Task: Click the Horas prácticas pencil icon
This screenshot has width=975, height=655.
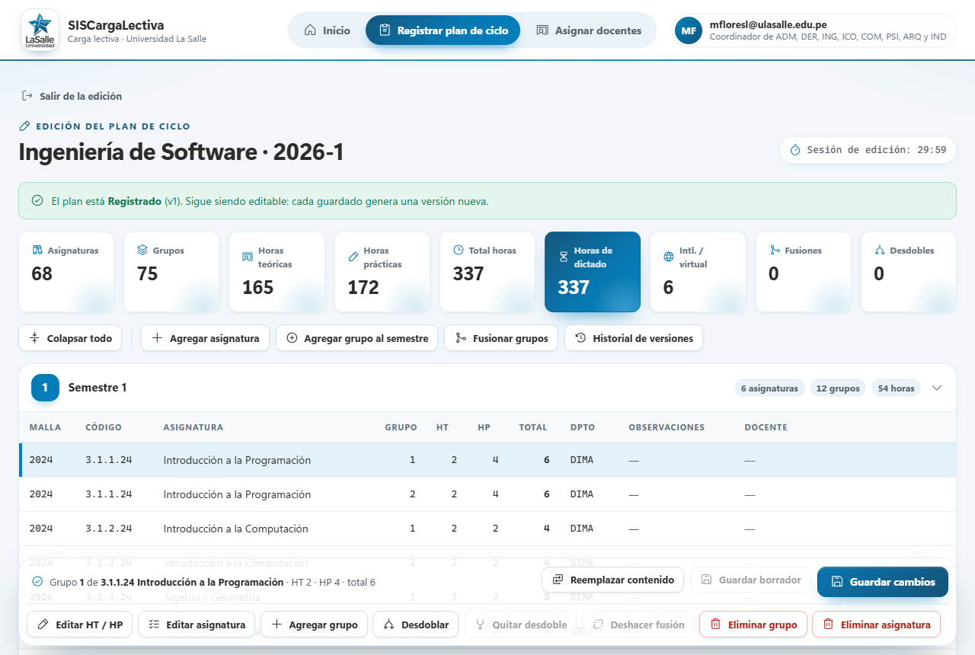Action: pos(353,257)
